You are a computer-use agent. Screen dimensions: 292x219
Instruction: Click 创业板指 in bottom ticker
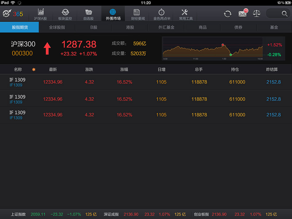point(201,214)
